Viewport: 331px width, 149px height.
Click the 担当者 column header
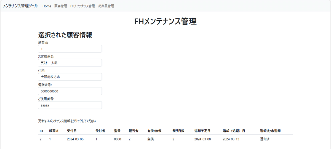tap(134, 131)
